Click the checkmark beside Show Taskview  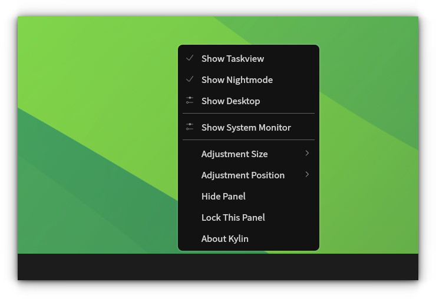190,58
